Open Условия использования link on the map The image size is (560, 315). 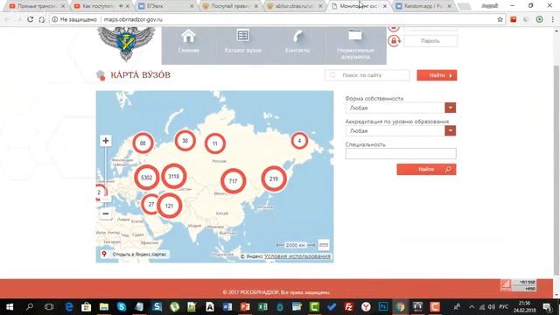pyautogui.click(x=297, y=256)
